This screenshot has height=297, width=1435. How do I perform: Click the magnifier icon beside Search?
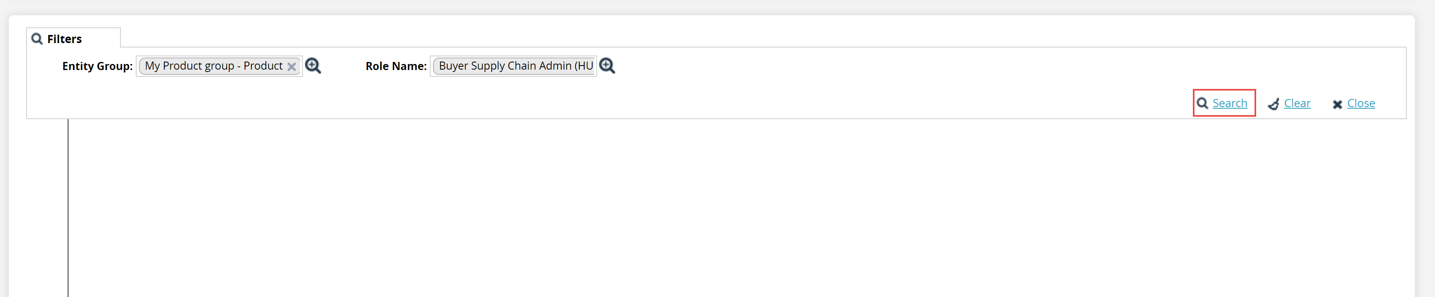click(1202, 103)
